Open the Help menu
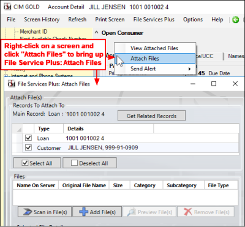The image size is (245, 227). coord(217,20)
